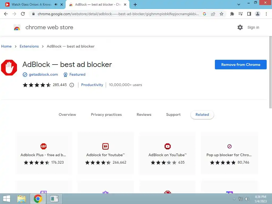Click Sign in link
Viewport: 272px width, 204px height.
[x=253, y=27]
